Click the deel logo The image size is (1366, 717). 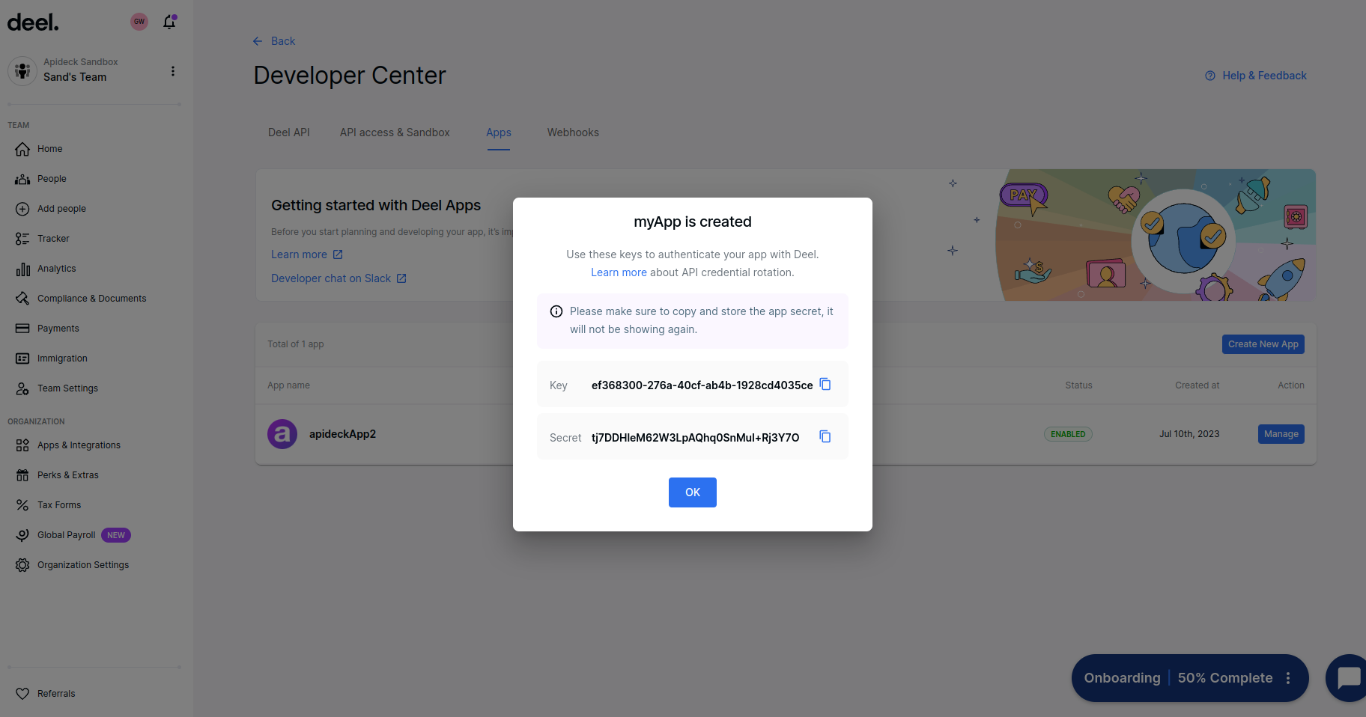tap(33, 22)
